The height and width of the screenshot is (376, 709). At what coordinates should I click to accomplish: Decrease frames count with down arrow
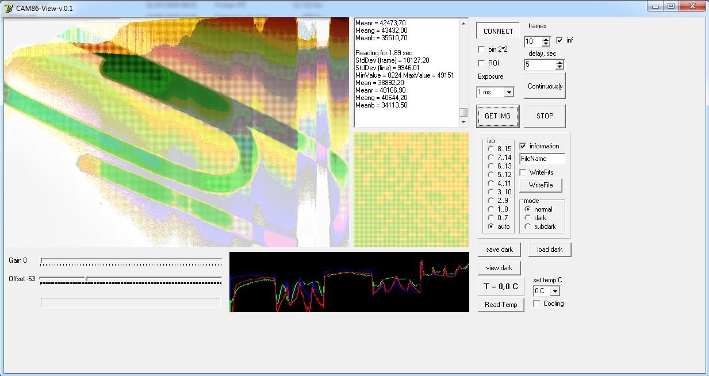pyautogui.click(x=546, y=44)
